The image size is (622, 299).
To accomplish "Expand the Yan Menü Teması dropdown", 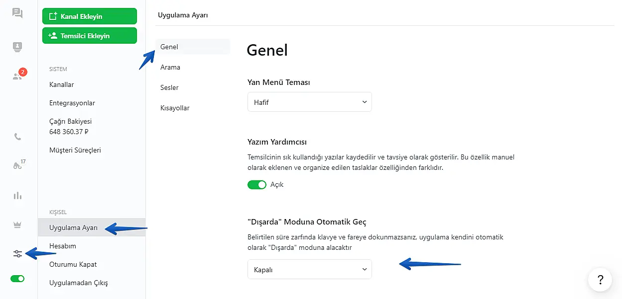I will (309, 102).
